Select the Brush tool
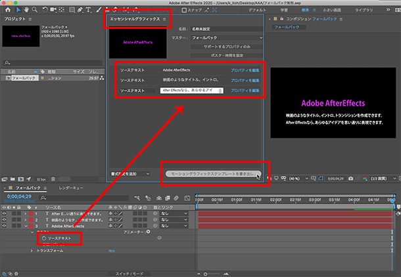401x277 pixels. coord(99,10)
